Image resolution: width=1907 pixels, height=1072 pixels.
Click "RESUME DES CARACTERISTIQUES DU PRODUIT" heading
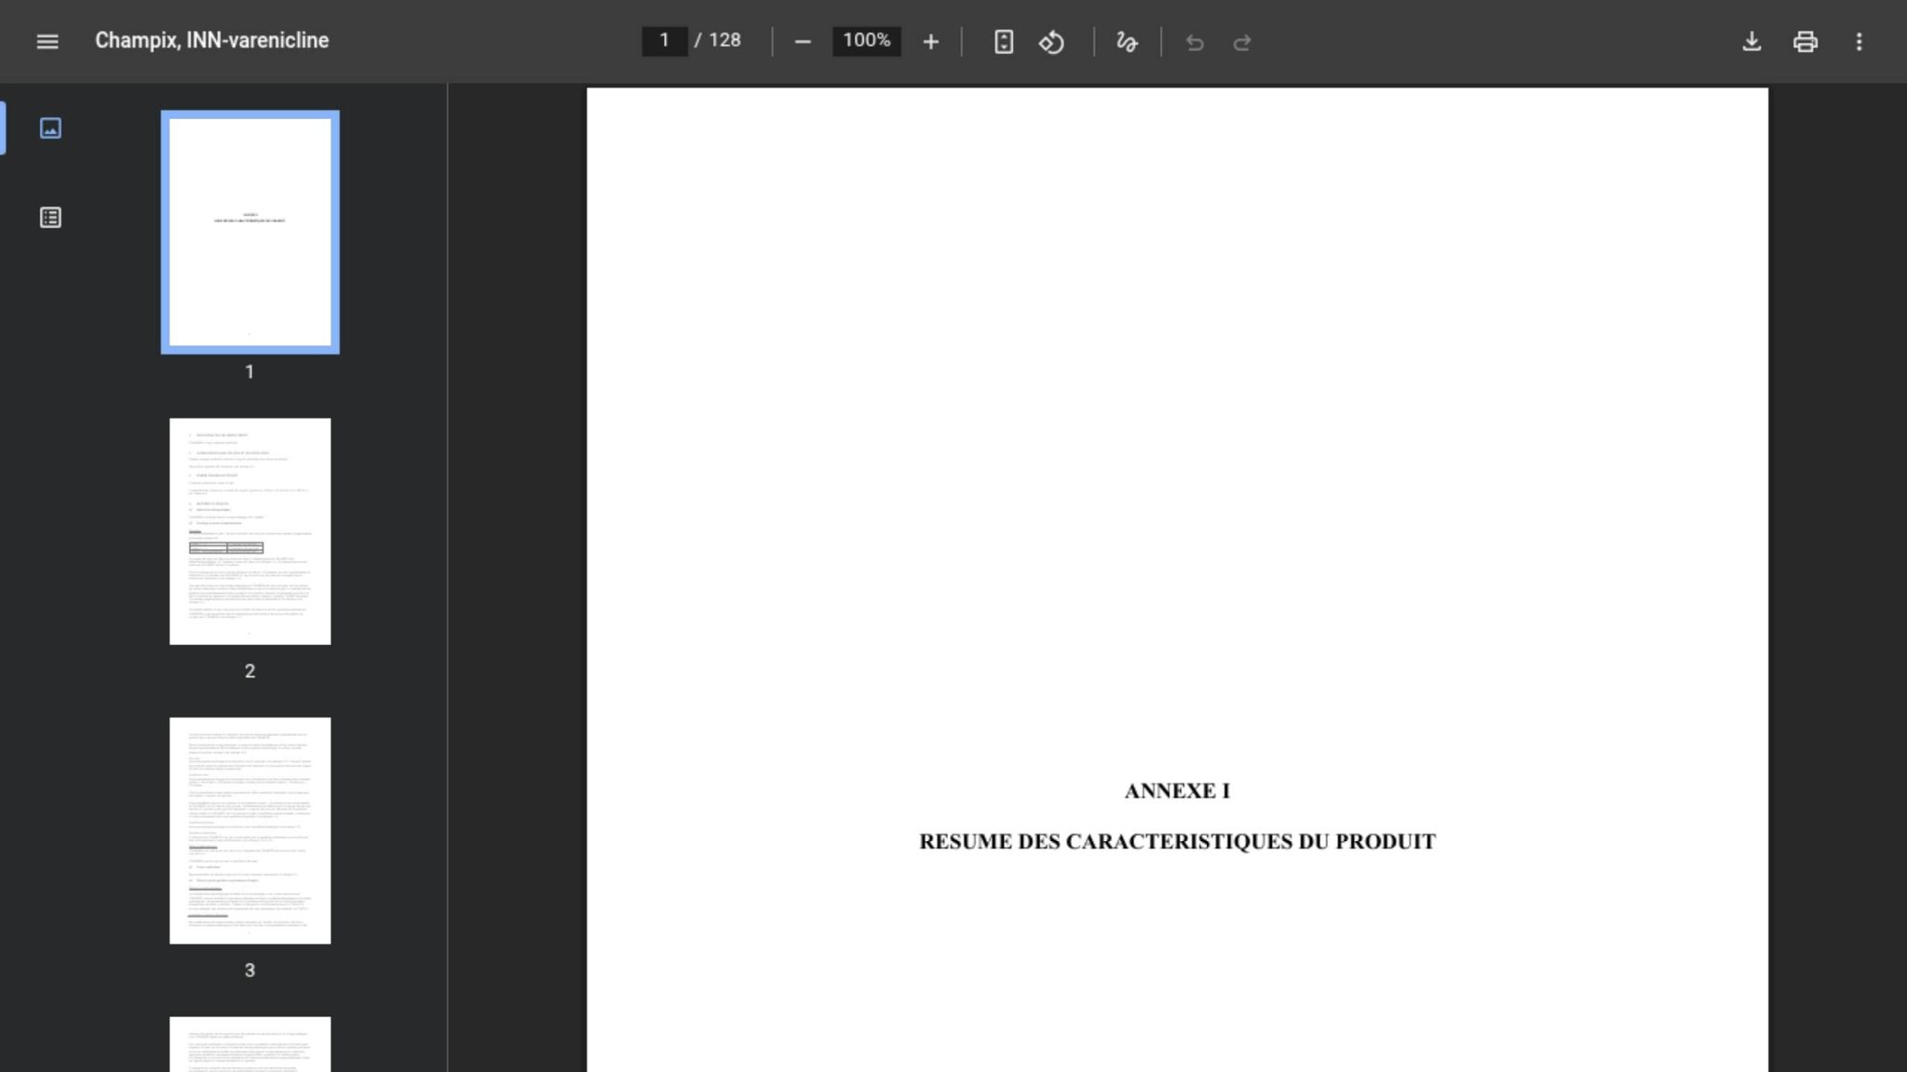1177,841
